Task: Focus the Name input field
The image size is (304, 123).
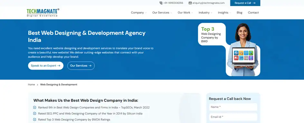Action: tap(233, 107)
